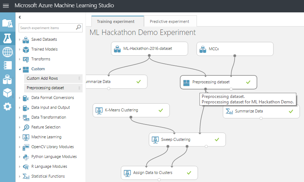Switch to the Predictive experiment tab
Screen dimensions: 304x182
(170, 21)
